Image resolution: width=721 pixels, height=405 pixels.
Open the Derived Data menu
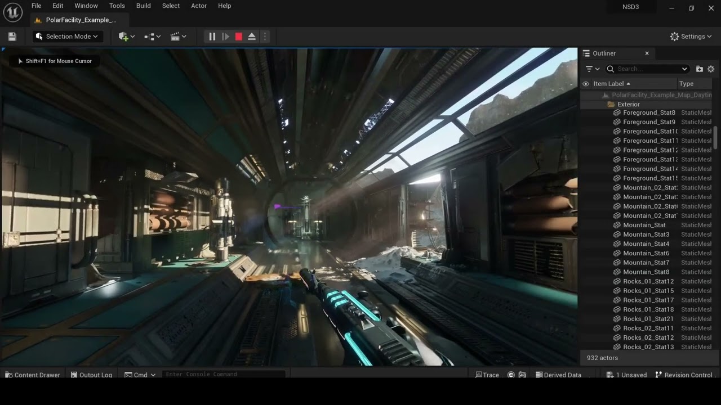click(x=558, y=375)
